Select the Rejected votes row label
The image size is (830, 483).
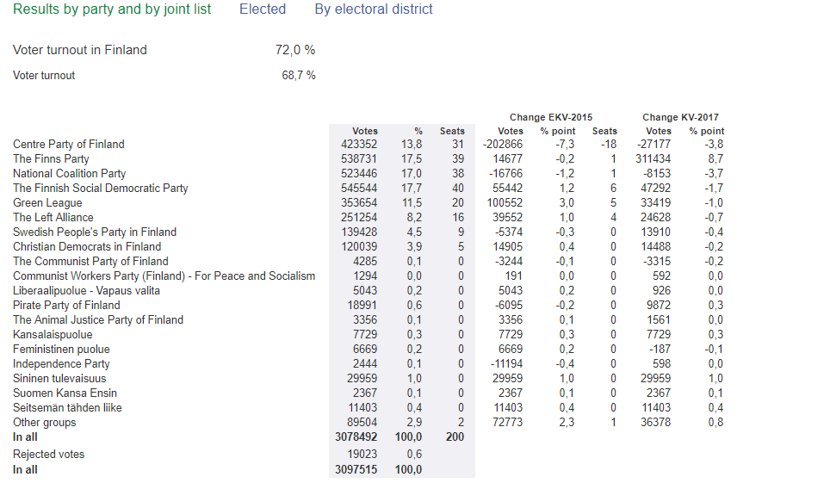click(48, 455)
